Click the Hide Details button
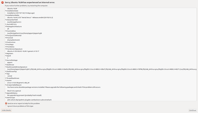The height and width of the screenshot is (113, 198). pos(6,110)
